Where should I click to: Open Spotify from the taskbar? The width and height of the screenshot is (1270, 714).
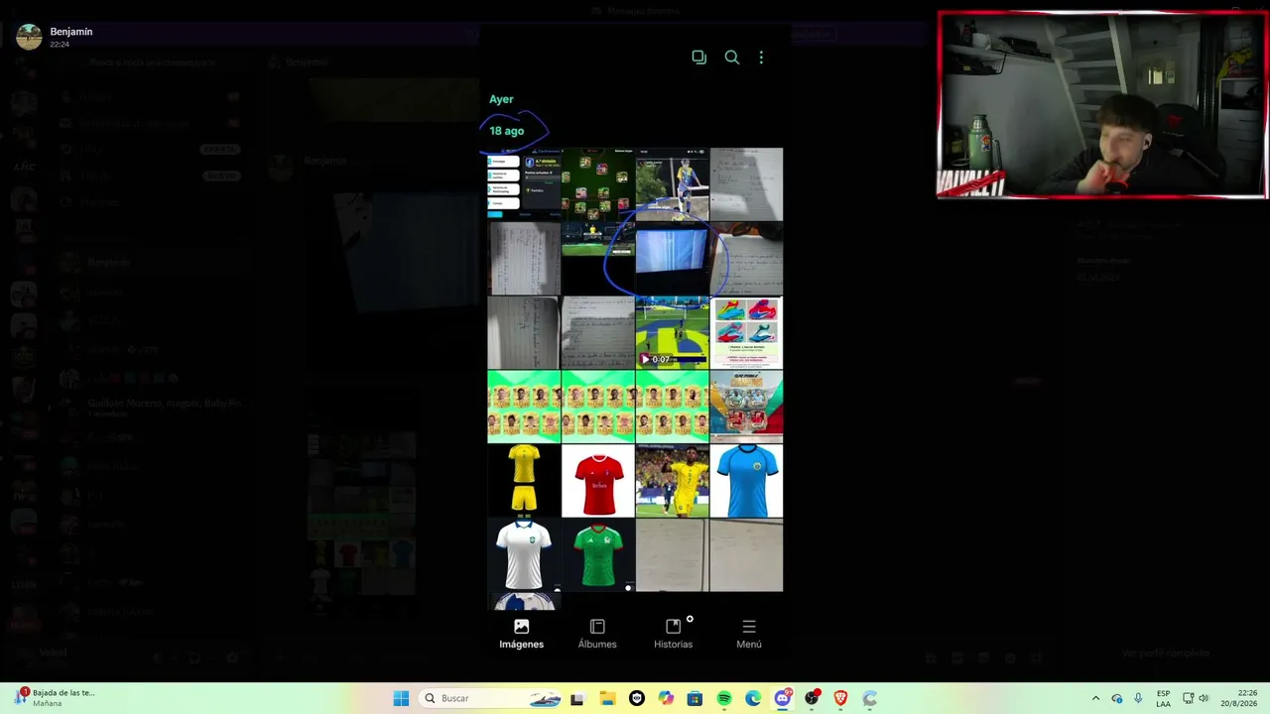point(724,698)
